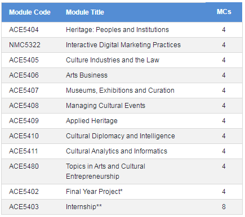This screenshot has height=217, width=245.
Task: Click Topics in Arts and Cultural Entrepreneurship
Action: 105,171
